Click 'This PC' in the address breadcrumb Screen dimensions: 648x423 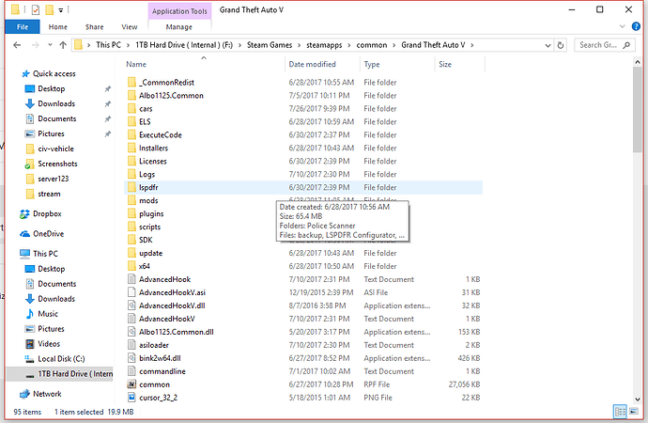[x=108, y=45]
